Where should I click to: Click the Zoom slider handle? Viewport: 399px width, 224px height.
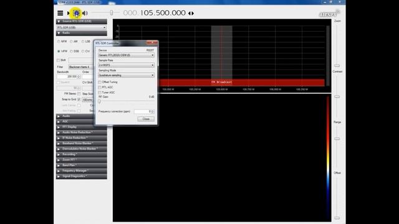pos(337,66)
